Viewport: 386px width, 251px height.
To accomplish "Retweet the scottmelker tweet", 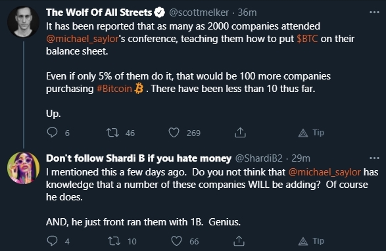I will pos(112,132).
